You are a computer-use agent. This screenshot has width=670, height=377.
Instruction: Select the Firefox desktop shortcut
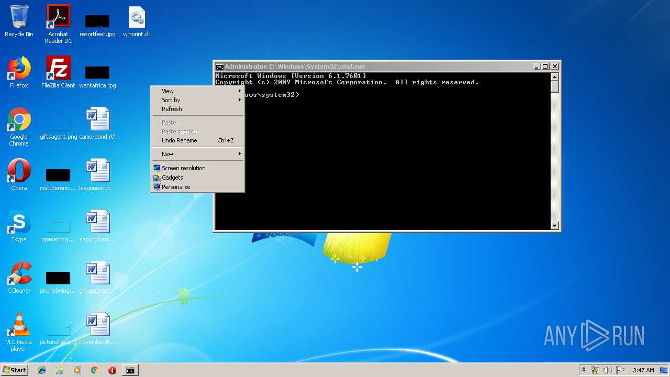click(19, 72)
